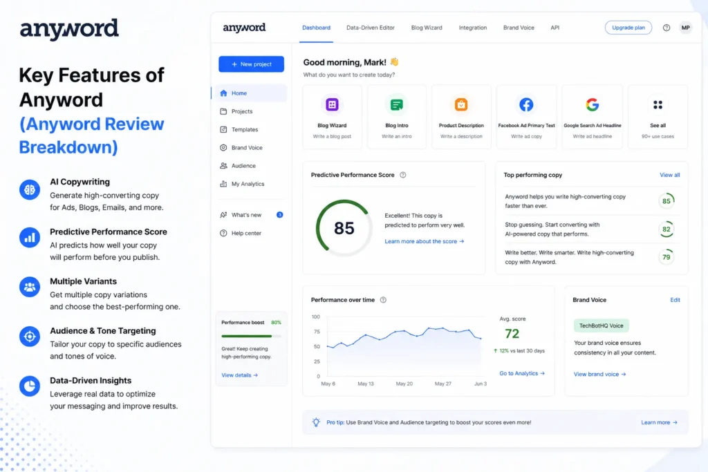Viewport: 708px width, 472px height.
Task: Open the Brand Voice top tab
Action: [x=519, y=28]
